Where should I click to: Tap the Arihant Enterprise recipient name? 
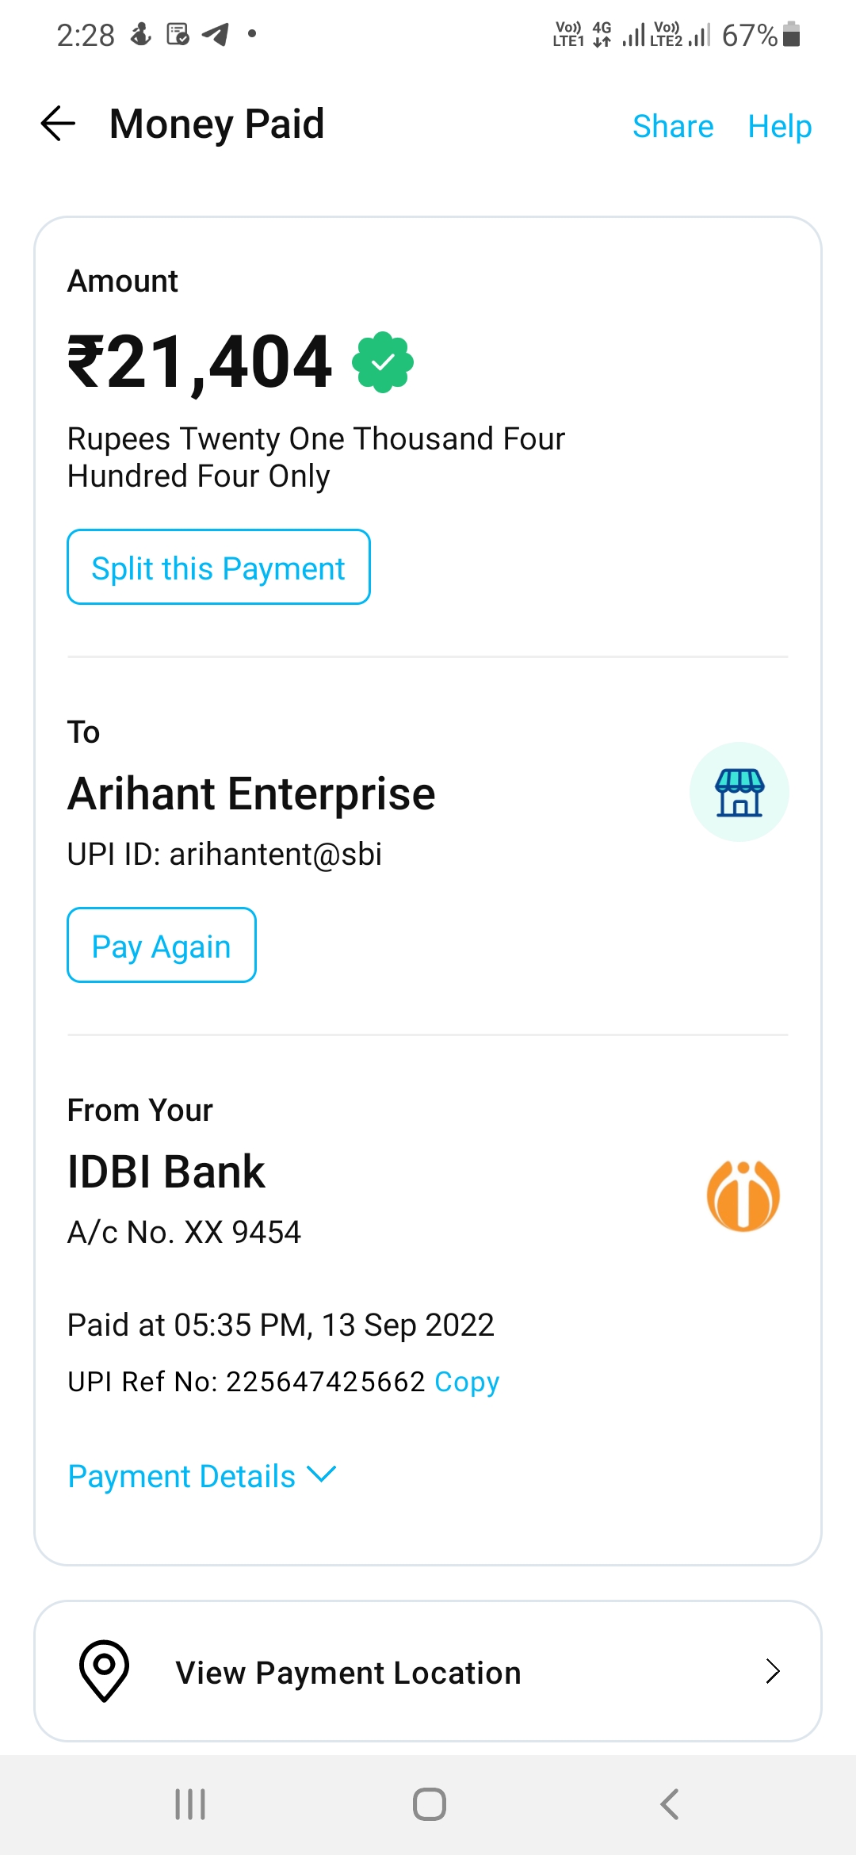[251, 794]
